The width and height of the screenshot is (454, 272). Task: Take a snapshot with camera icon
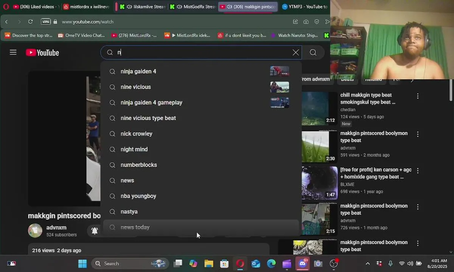306,22
